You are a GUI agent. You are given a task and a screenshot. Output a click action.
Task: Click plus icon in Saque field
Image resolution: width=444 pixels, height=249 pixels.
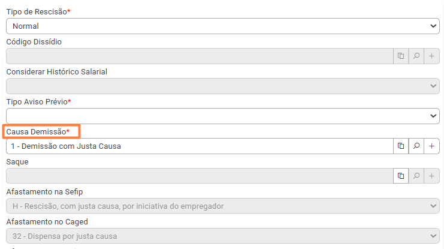pyautogui.click(x=431, y=176)
